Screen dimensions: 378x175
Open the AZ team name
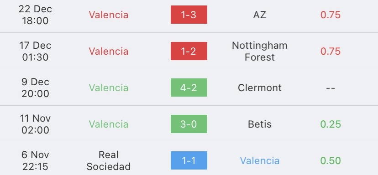coord(260,15)
